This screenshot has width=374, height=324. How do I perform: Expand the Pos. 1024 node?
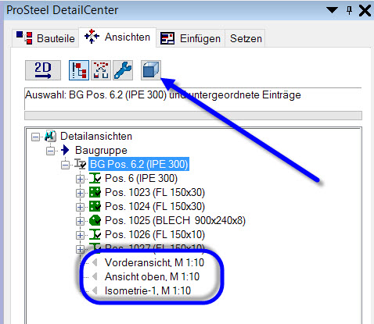click(x=80, y=207)
